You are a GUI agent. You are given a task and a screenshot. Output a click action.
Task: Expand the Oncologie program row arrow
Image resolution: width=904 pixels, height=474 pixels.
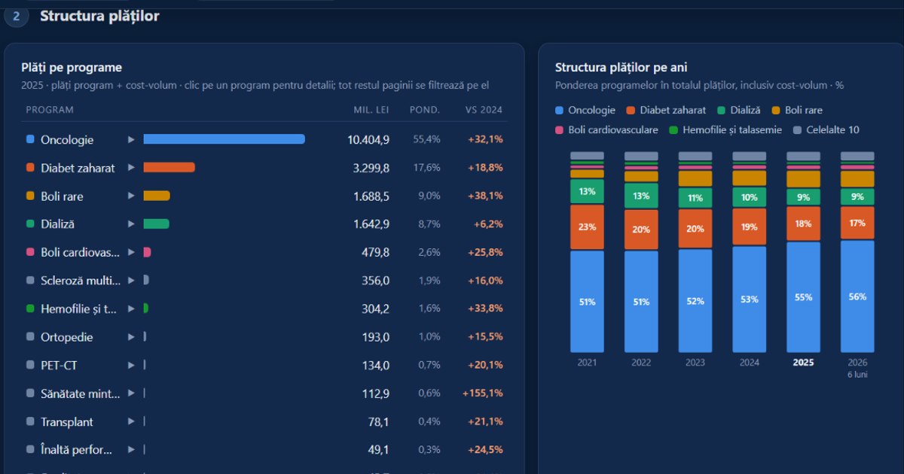pyautogui.click(x=131, y=139)
